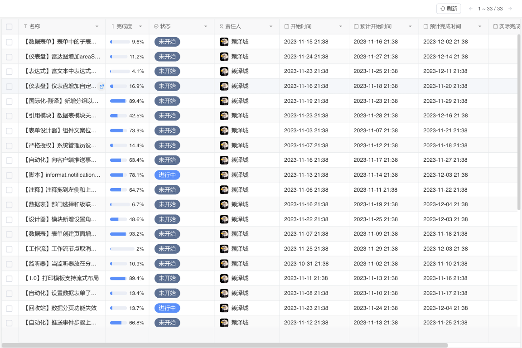The image size is (522, 348).
Task: Toggle the select-all checkbox in header
Action: pos(9,27)
